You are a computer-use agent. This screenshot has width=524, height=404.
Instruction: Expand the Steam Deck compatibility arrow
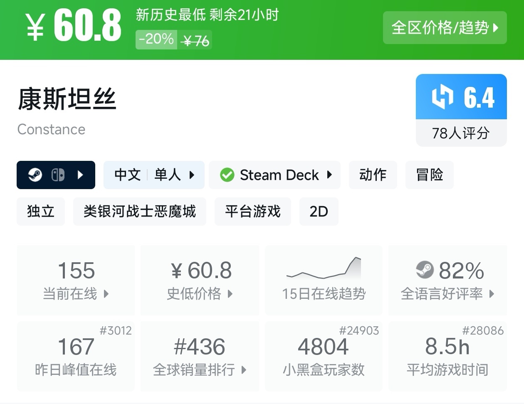coord(329,175)
